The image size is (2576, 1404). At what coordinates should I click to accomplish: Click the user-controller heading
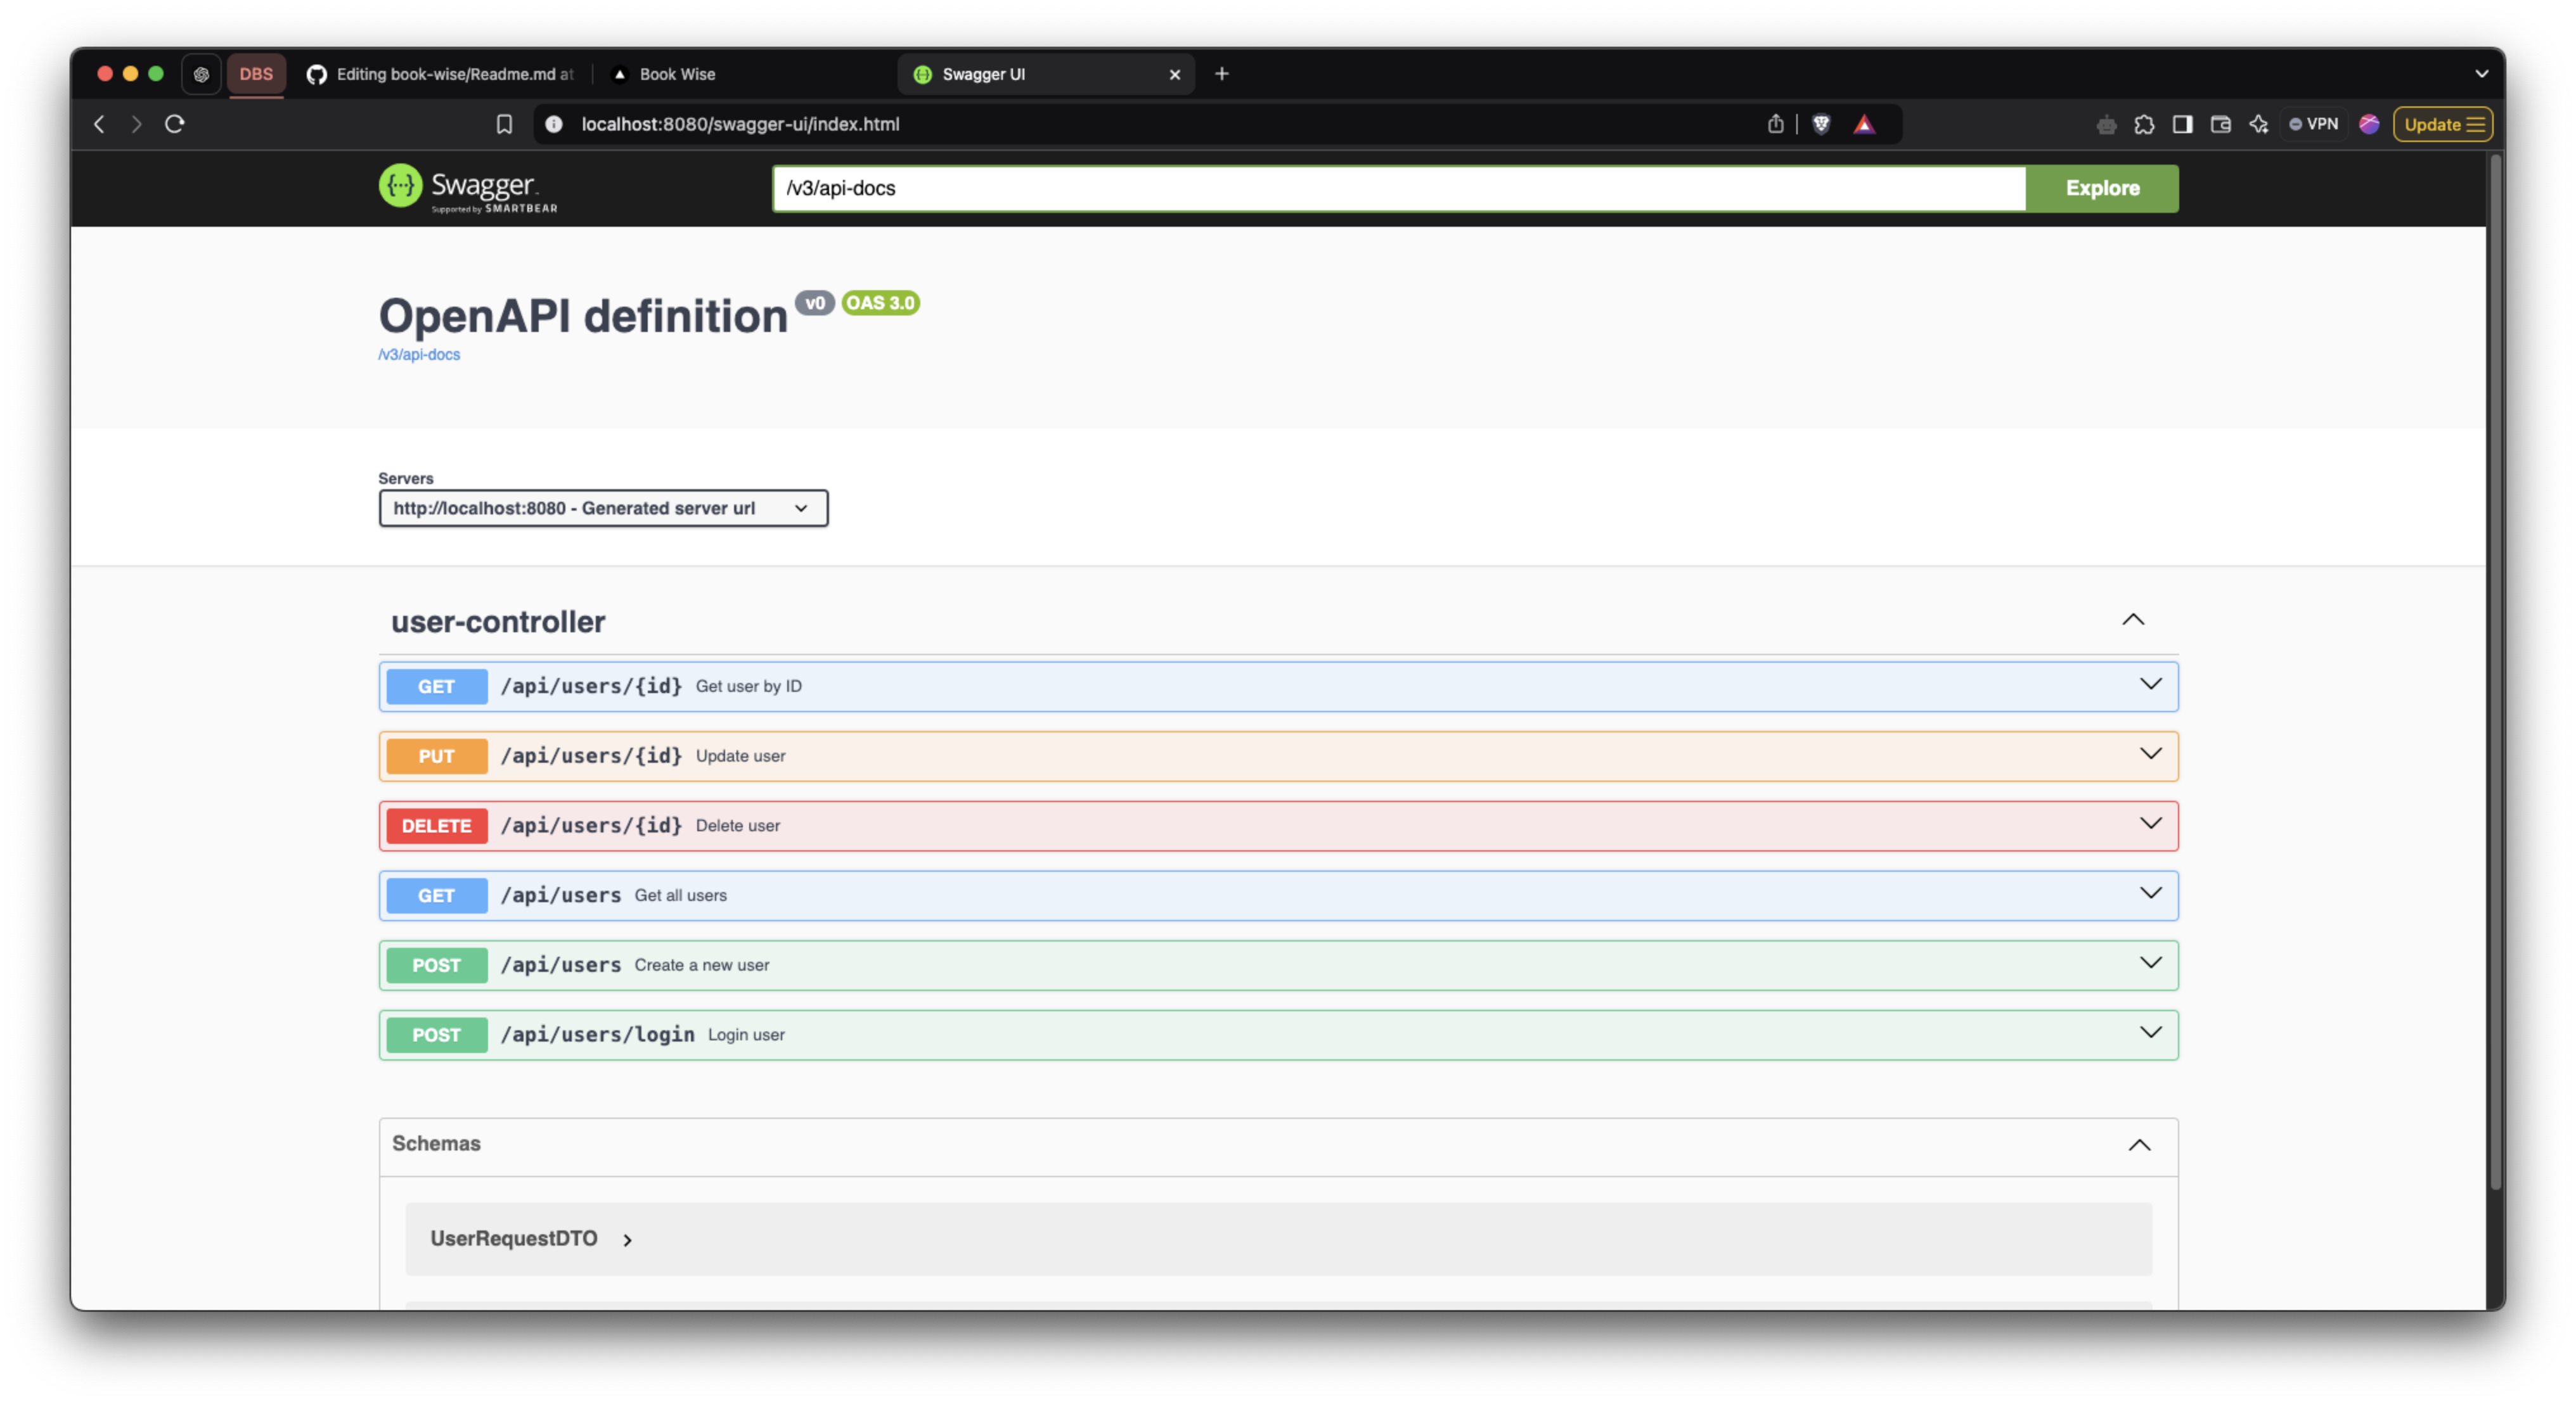pos(498,622)
